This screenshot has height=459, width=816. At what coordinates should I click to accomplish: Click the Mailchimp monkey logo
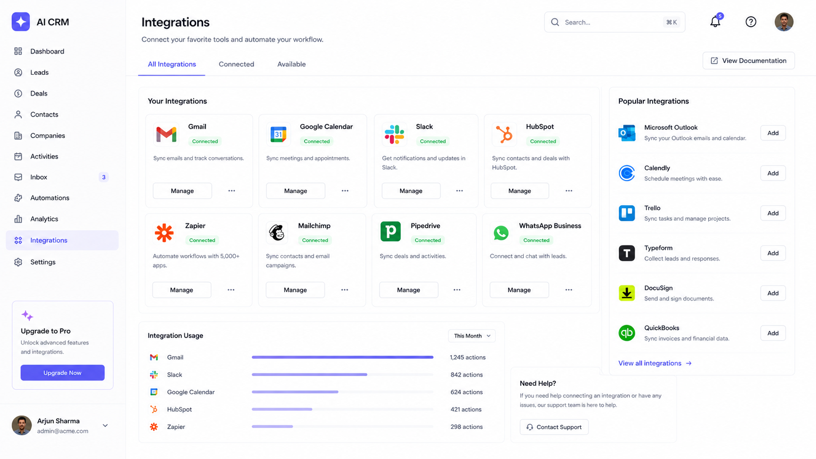tap(277, 233)
